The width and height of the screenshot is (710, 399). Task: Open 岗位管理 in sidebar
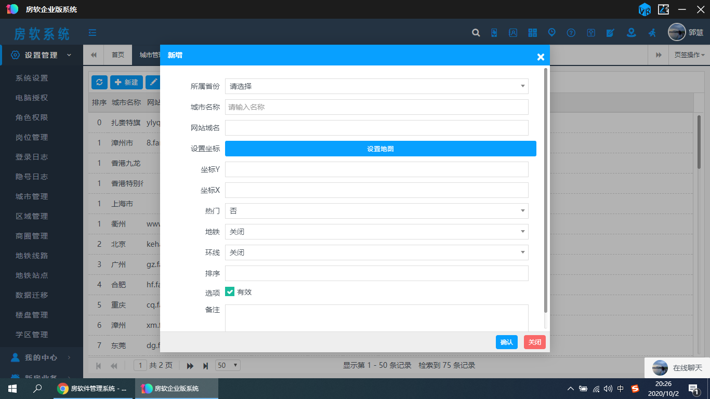(x=32, y=137)
